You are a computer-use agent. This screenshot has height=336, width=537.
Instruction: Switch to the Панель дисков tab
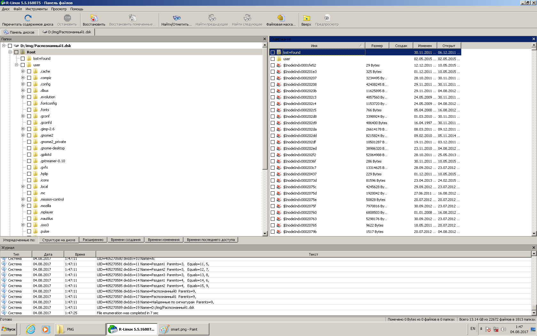pyautogui.click(x=19, y=32)
